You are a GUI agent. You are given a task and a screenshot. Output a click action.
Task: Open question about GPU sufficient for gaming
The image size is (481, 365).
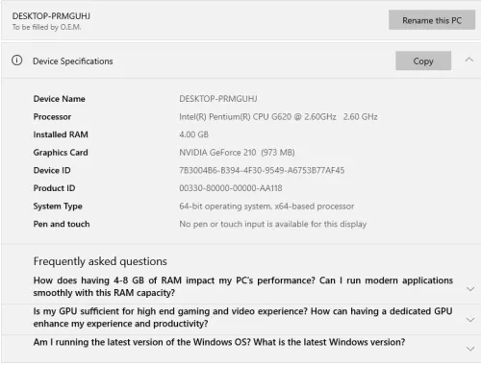coord(242,317)
